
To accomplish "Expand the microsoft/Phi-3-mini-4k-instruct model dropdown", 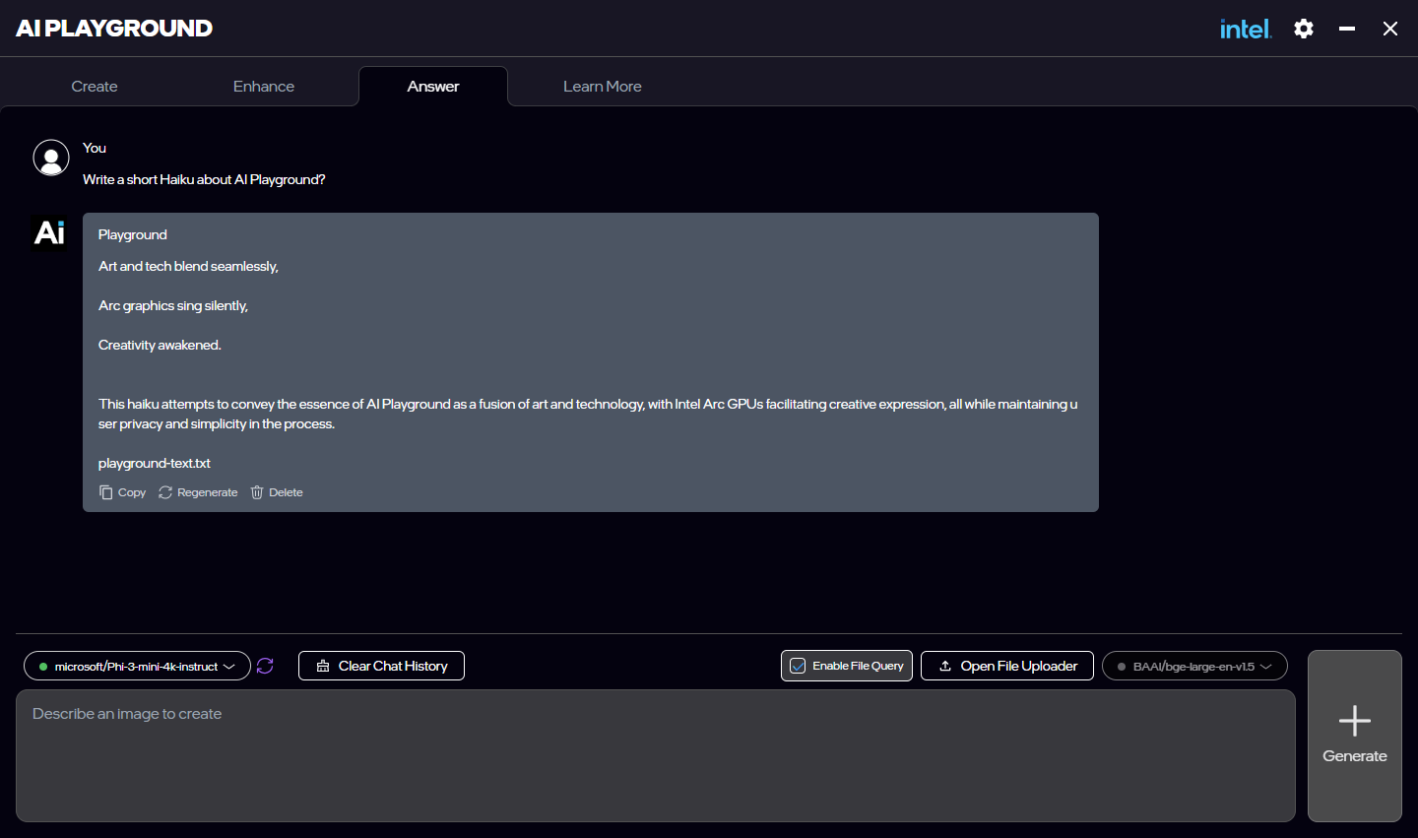I will point(137,666).
